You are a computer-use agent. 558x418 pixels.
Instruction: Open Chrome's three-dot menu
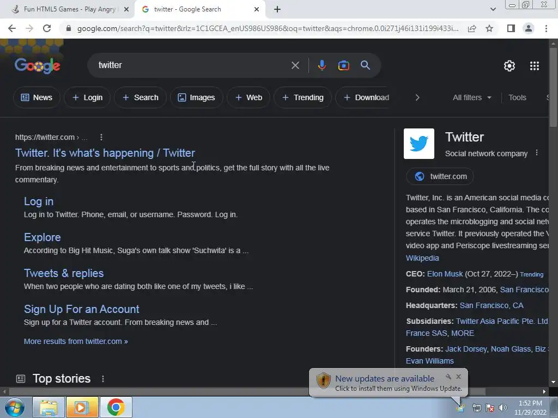546,28
